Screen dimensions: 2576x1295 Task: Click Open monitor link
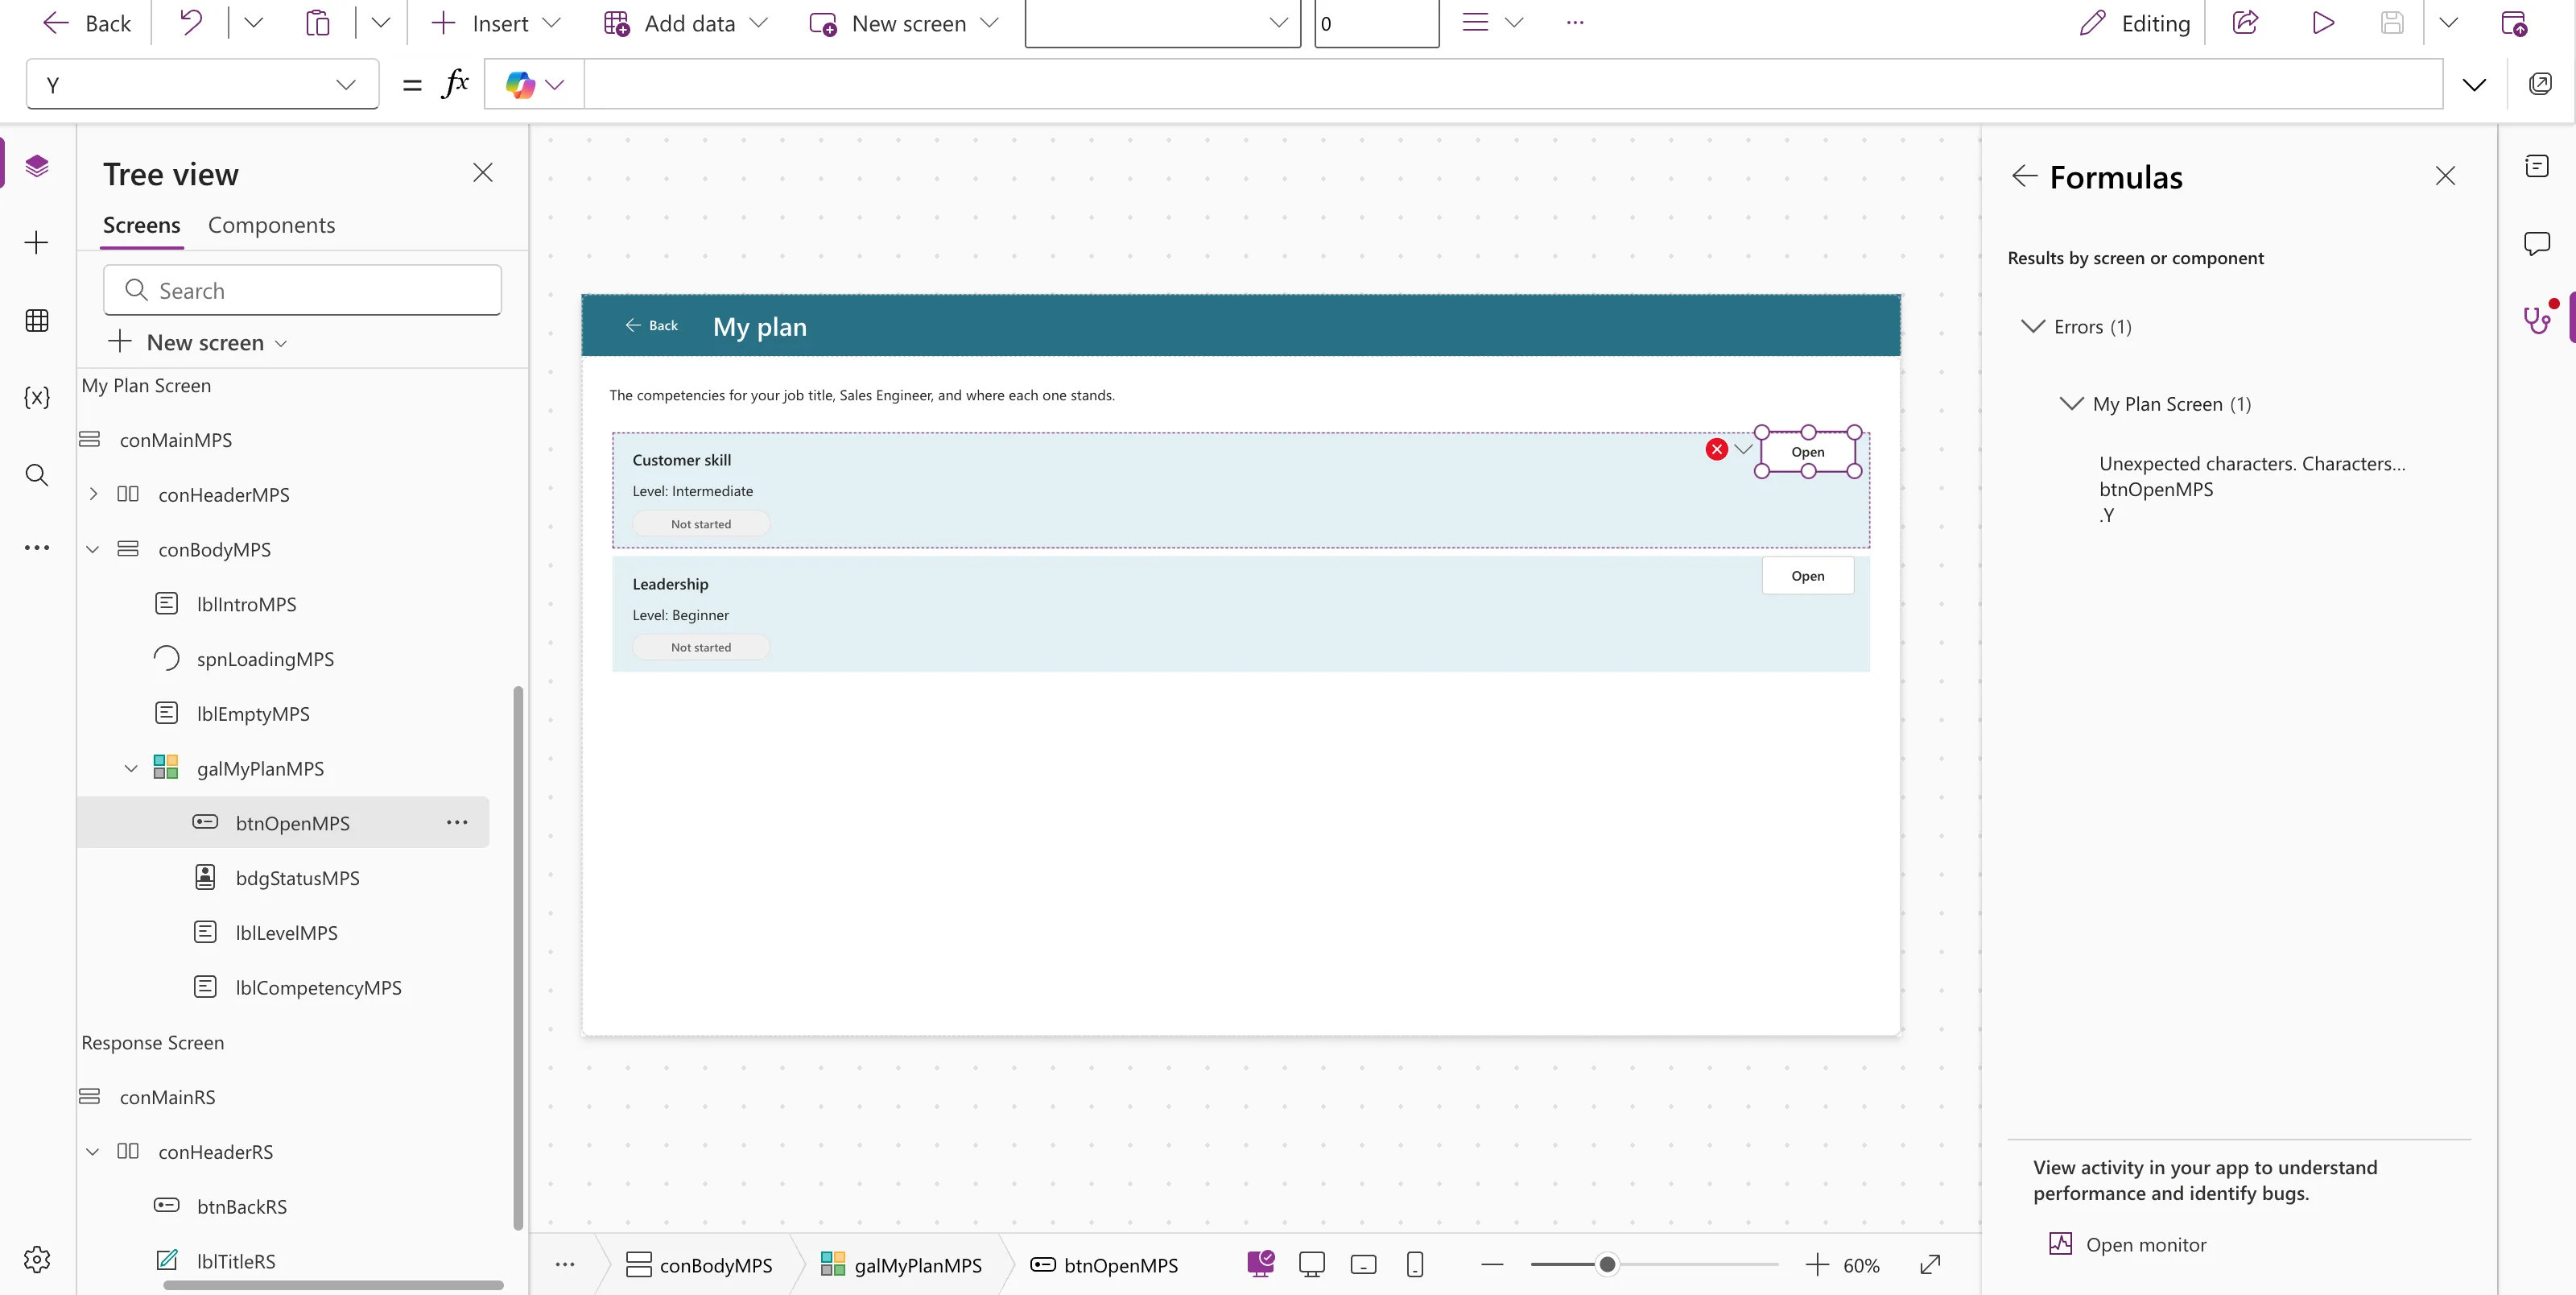tap(2127, 1245)
